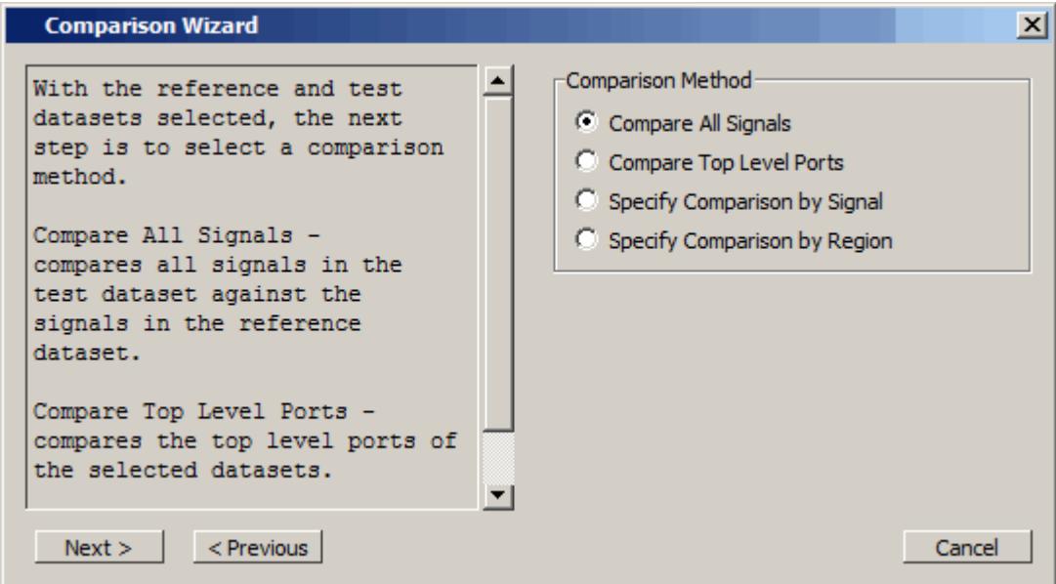Click the scroll down arrow of description box
1056x584 pixels.
498,496
